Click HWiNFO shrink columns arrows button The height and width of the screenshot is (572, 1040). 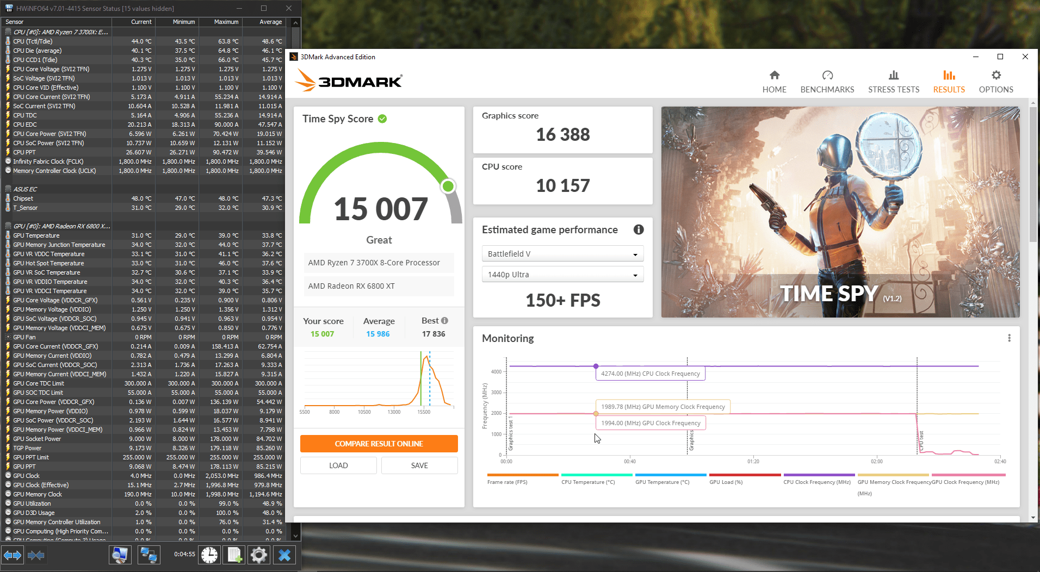[x=36, y=555]
